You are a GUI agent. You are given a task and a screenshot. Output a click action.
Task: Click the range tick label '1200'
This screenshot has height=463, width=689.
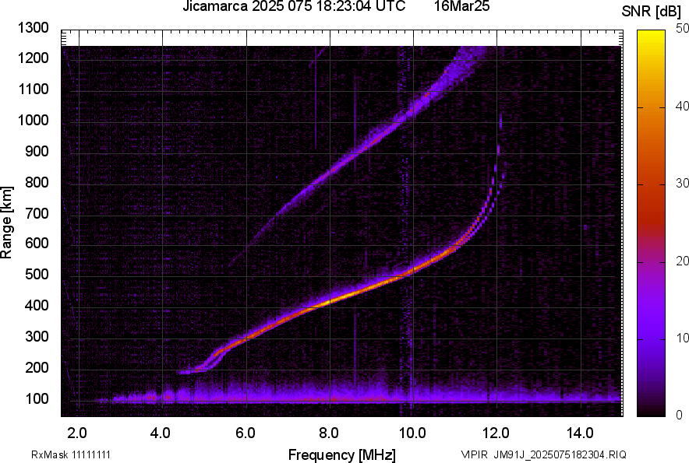(34, 58)
